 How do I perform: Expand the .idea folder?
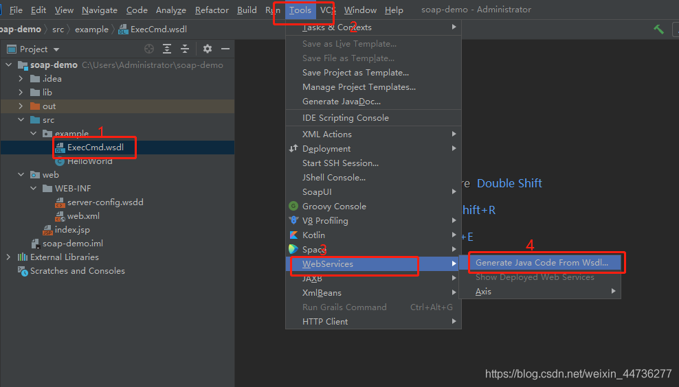(21, 79)
